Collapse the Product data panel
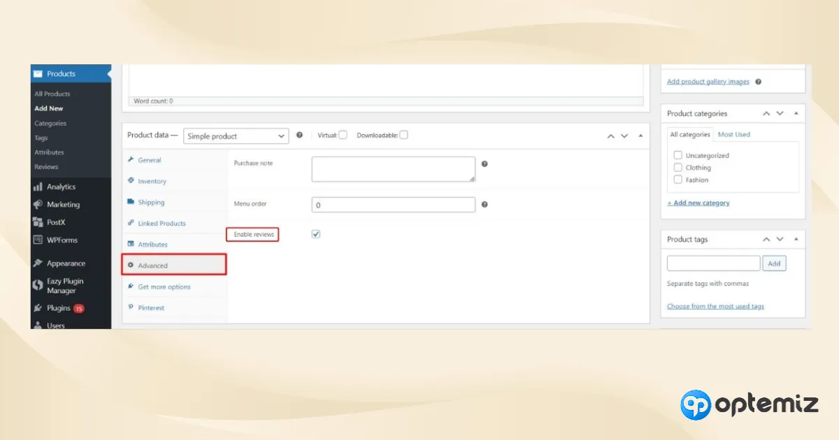Viewport: 839px width, 440px height. [x=641, y=135]
